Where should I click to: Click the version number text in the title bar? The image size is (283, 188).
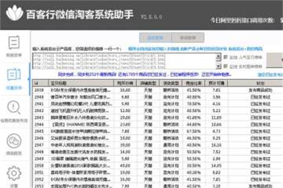[x=151, y=17]
